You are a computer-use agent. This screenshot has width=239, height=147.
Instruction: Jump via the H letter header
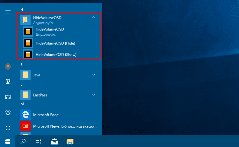22,10
